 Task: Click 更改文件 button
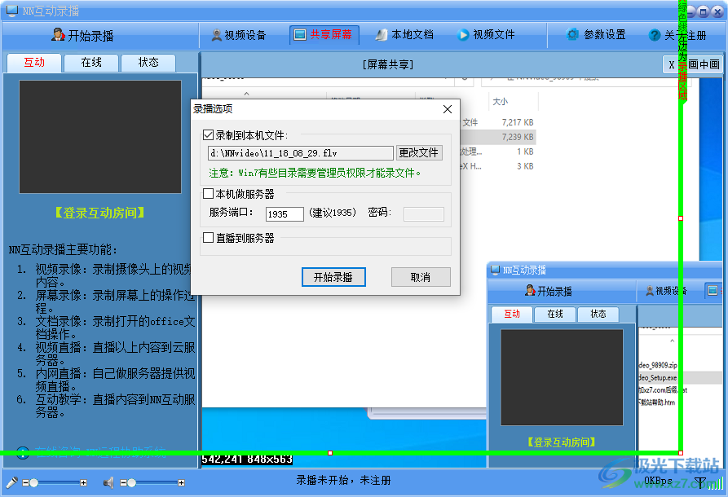(x=419, y=152)
